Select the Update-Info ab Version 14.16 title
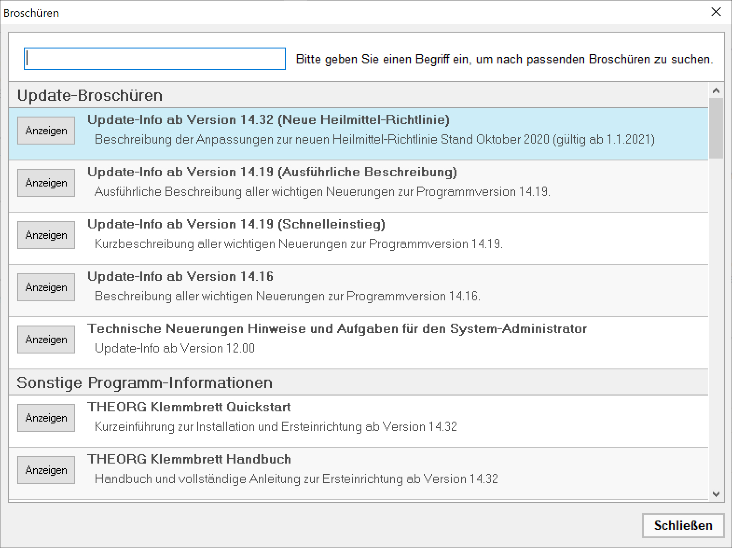 pos(180,277)
